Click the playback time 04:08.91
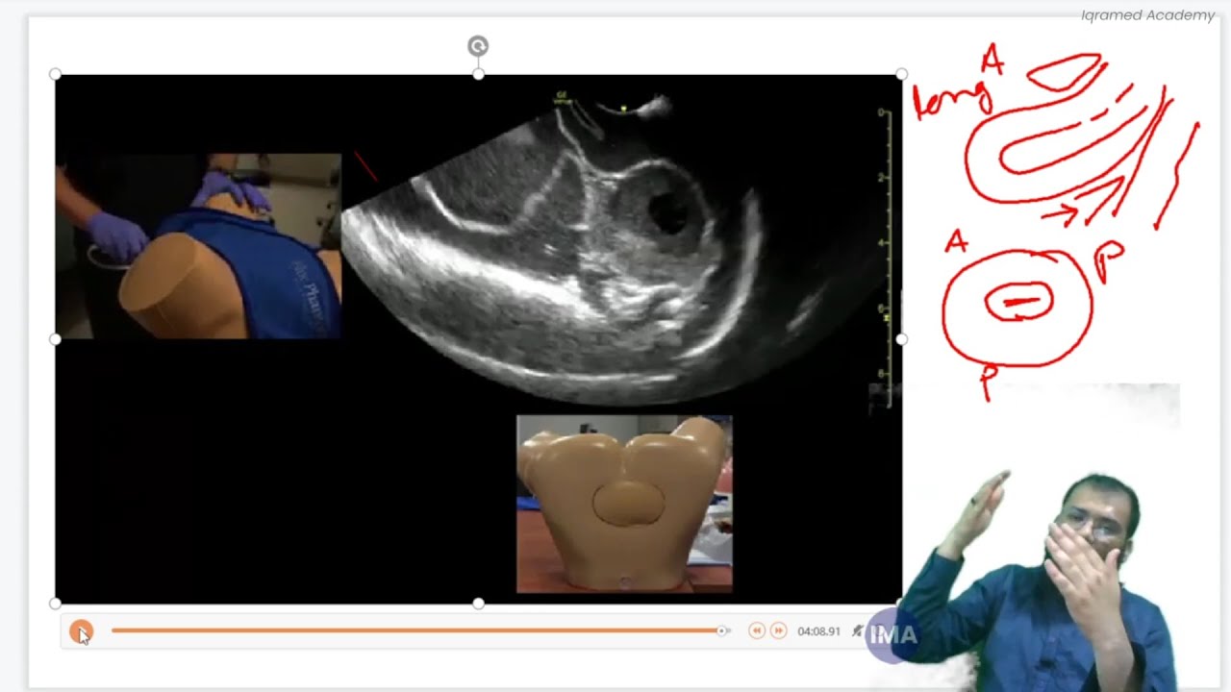1231x692 pixels. pos(818,631)
